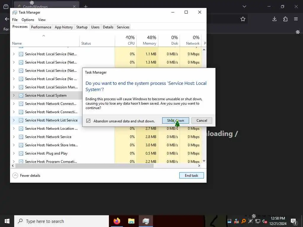
Task: Collapse view with Fewer details
Action: (x=26, y=176)
